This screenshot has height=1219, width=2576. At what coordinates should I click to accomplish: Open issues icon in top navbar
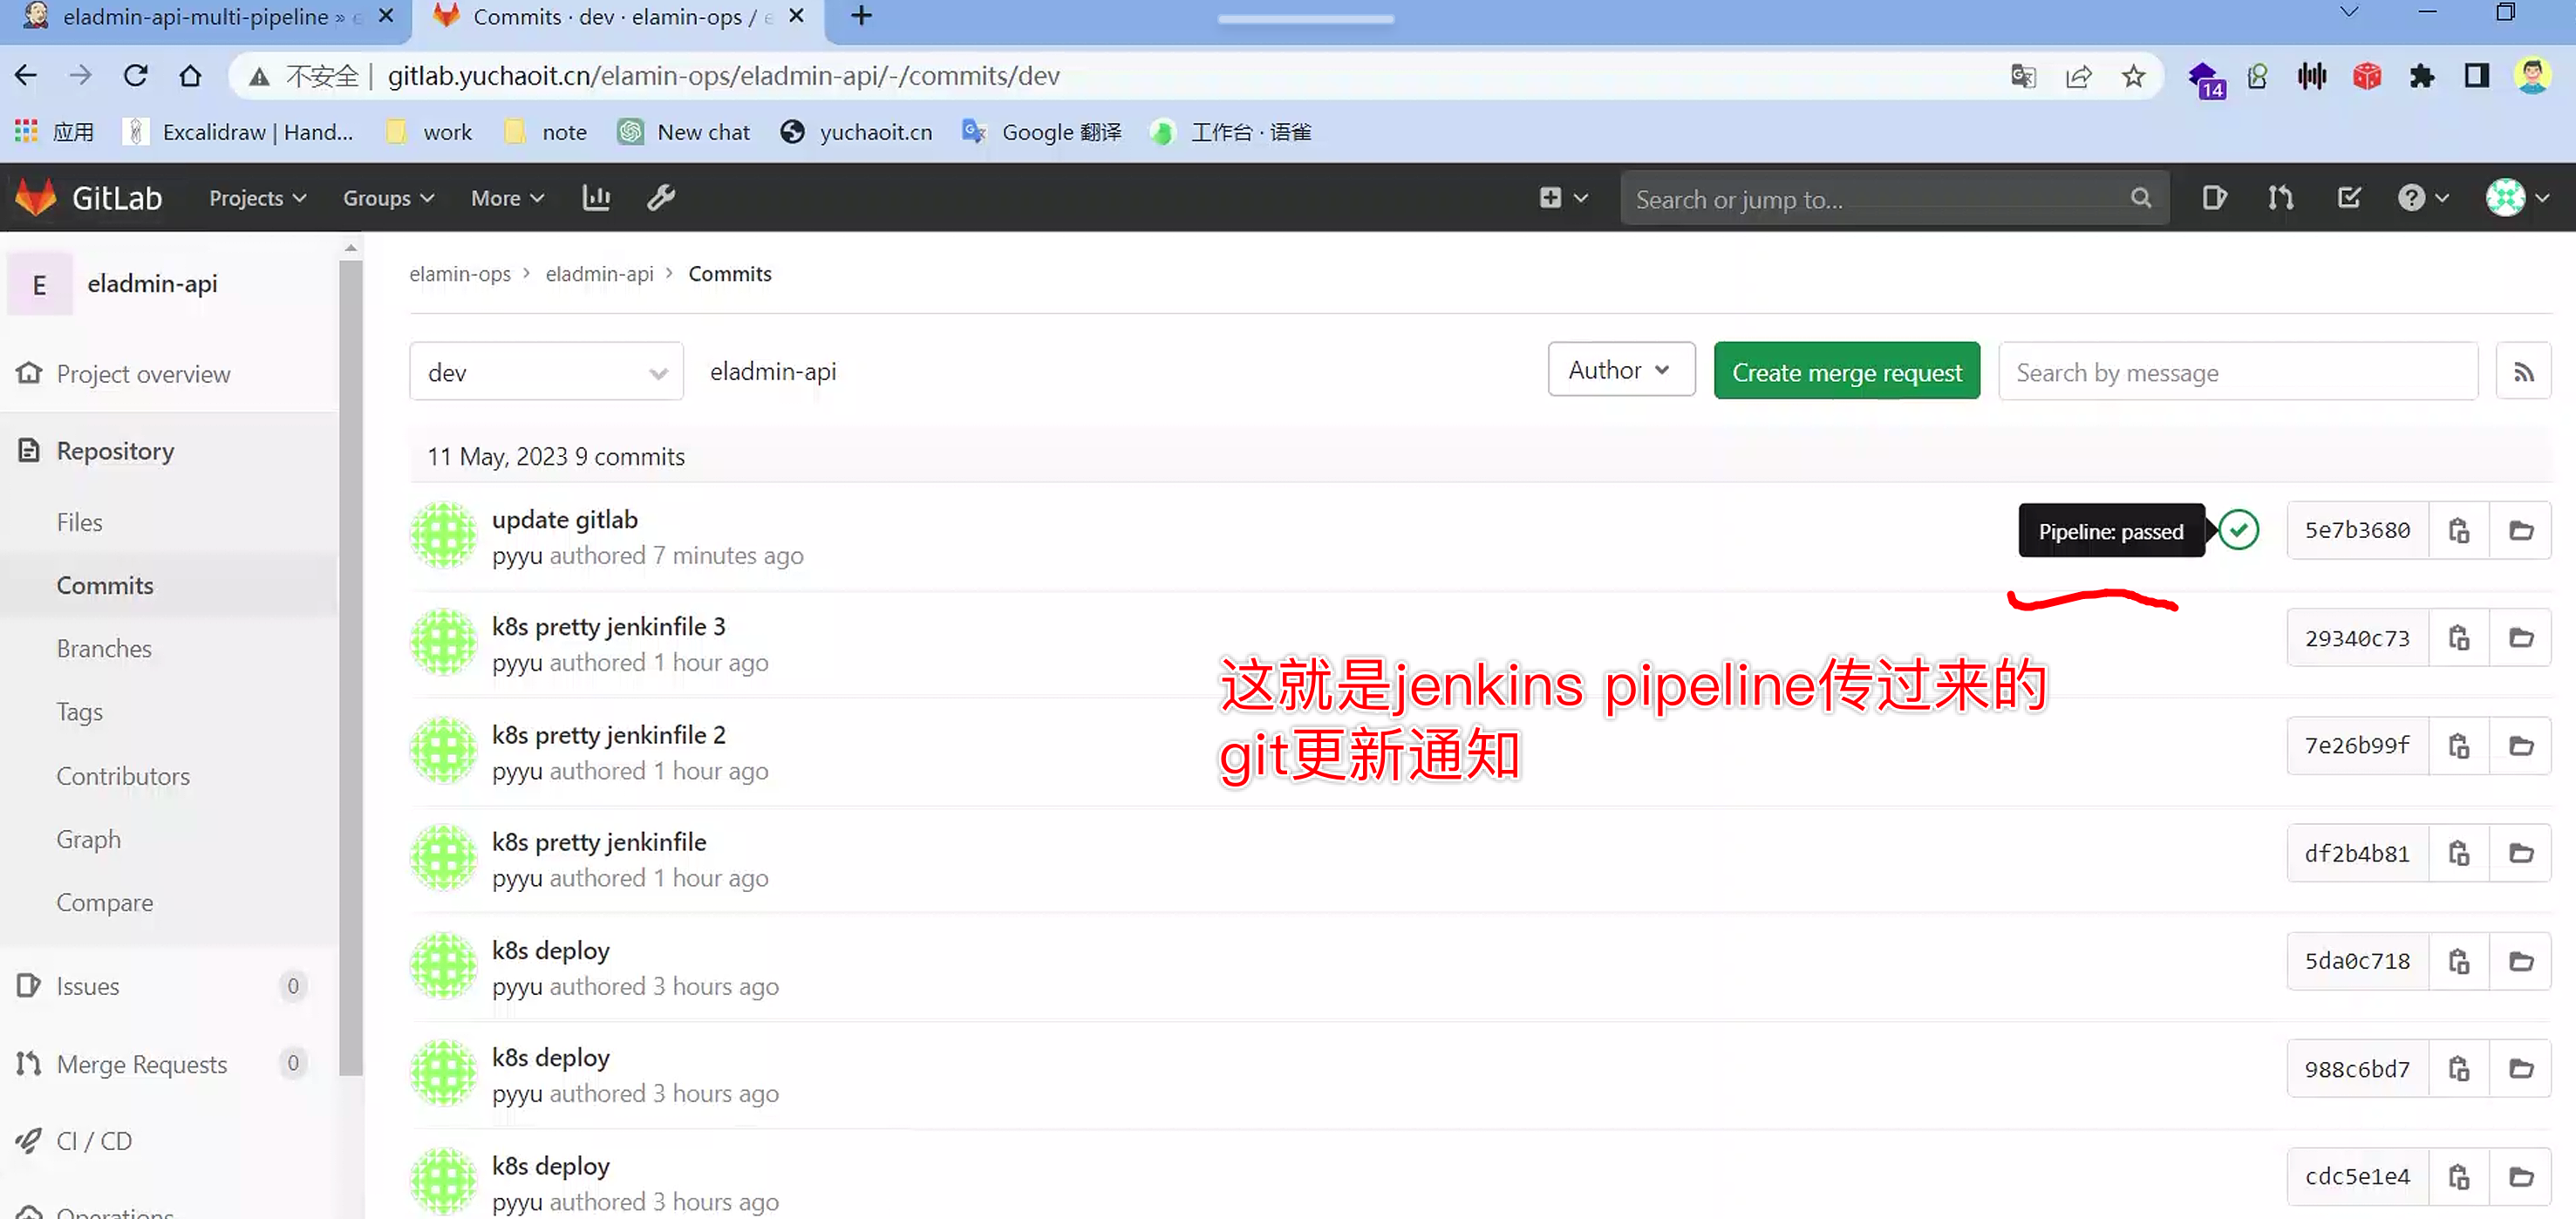(x=2213, y=198)
